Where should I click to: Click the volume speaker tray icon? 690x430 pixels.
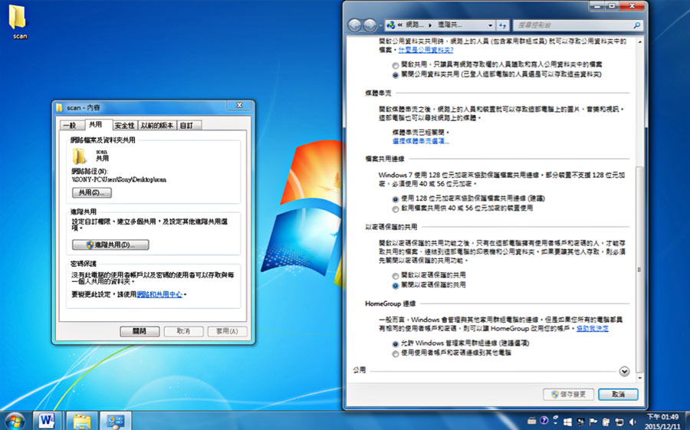632,422
